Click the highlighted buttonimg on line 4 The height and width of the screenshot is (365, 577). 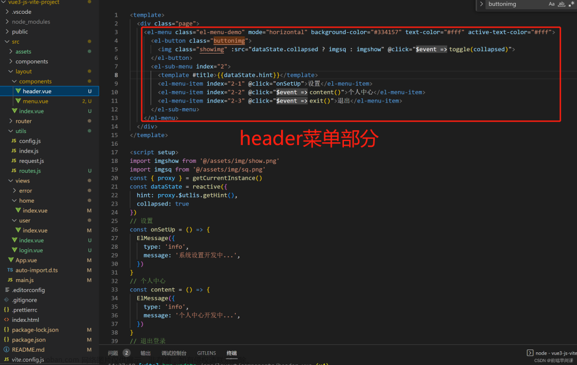(229, 41)
